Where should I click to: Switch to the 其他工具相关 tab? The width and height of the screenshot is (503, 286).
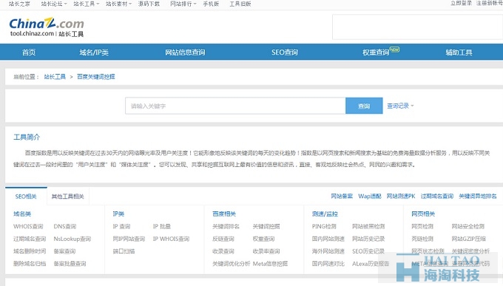coord(68,197)
